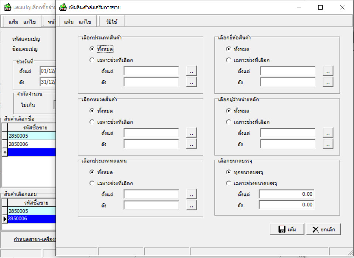Select เฉพาะช่วงที่เลือก under เลือกประเภทสินค้า

pos(92,60)
